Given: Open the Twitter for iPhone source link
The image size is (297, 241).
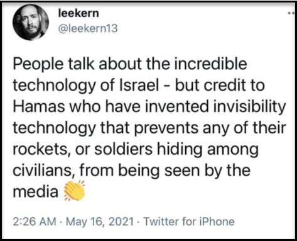Looking at the screenshot, I should pyautogui.click(x=189, y=221).
